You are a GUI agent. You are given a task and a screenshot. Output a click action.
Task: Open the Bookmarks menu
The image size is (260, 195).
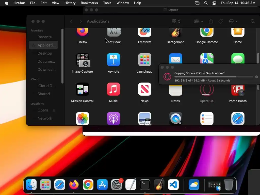[89, 3]
